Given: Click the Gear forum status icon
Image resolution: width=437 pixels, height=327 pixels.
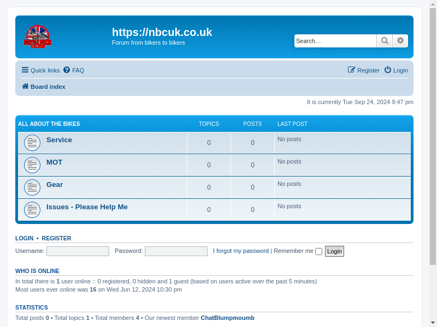Looking at the screenshot, I should (x=32, y=187).
